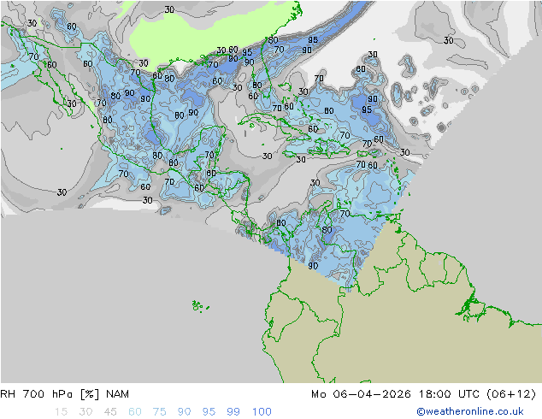Click legend value 60
Image resolution: width=542 pixels, height=419 pixels.
click(x=135, y=412)
